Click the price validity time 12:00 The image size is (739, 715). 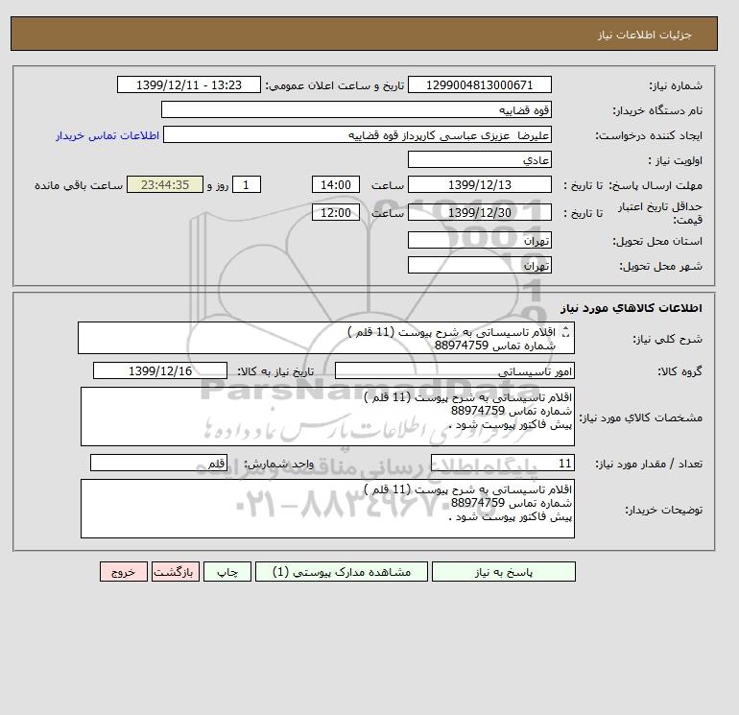336,212
